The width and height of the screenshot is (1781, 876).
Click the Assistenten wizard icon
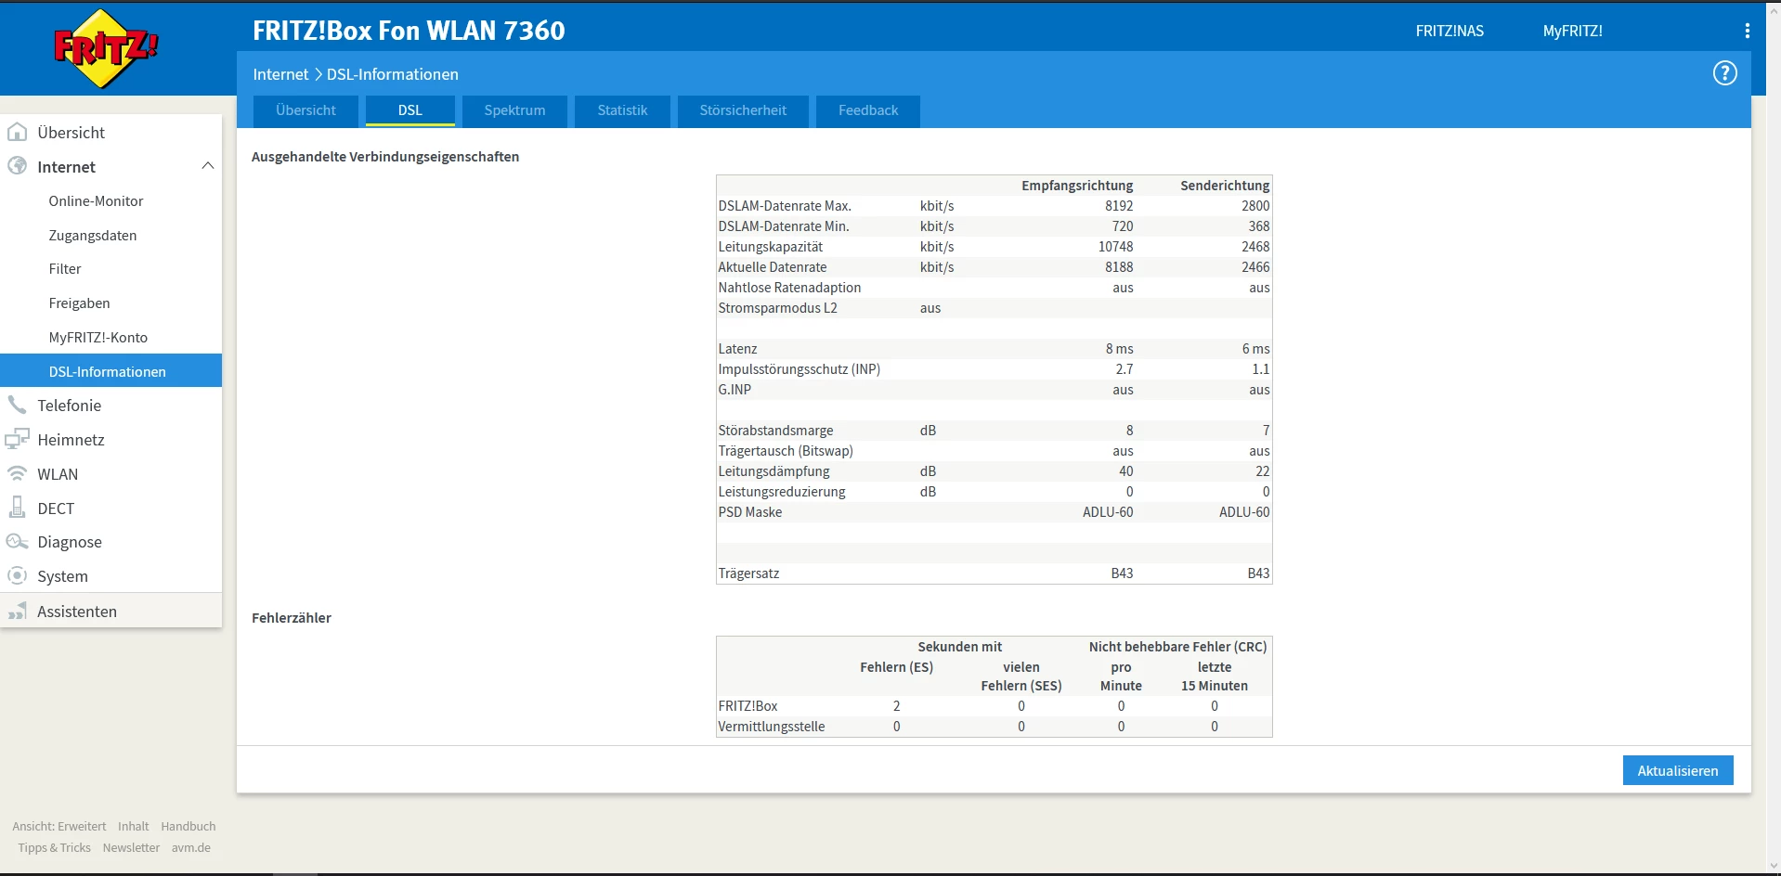[x=17, y=612]
